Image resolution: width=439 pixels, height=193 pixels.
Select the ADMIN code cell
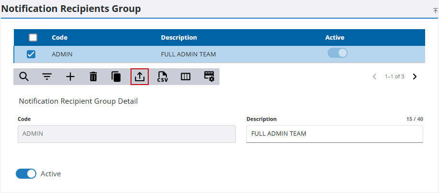[62, 54]
